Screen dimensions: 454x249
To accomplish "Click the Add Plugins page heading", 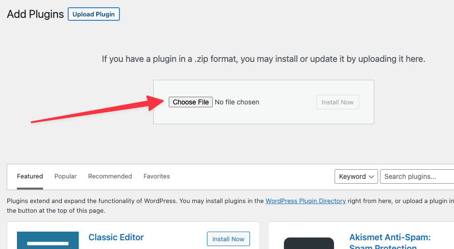I will (35, 14).
